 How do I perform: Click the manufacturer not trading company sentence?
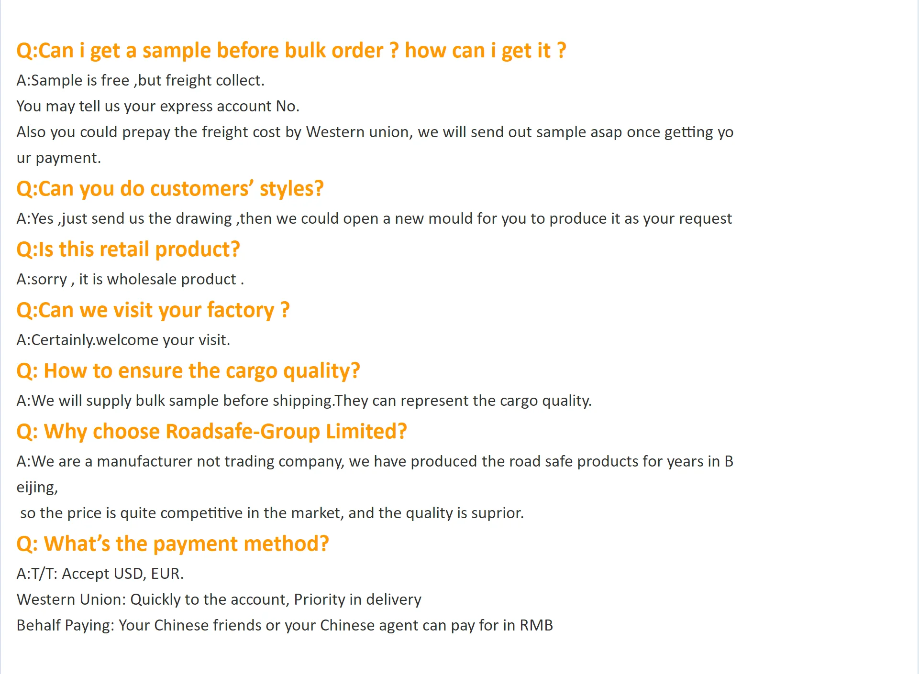click(375, 461)
